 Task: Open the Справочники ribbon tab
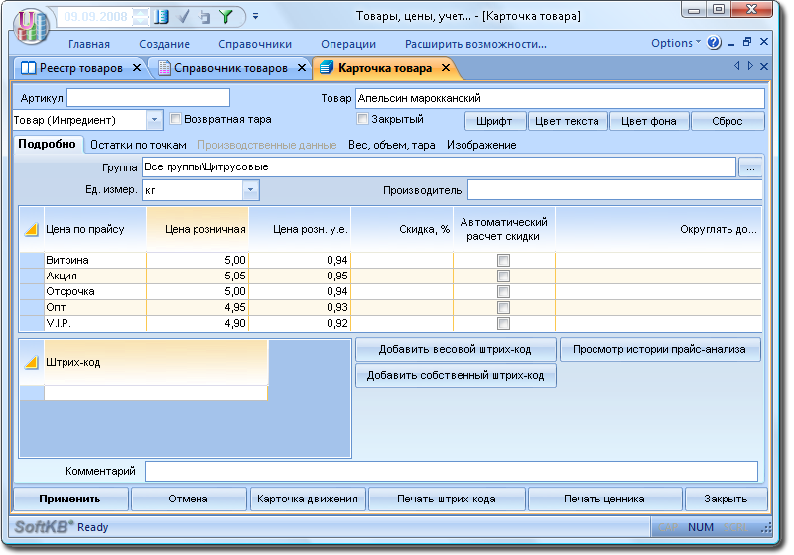(x=255, y=44)
